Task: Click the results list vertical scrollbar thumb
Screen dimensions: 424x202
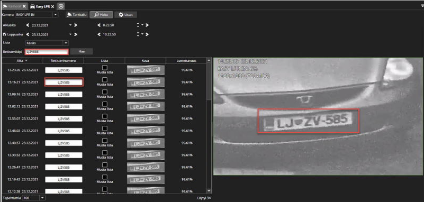Action: coord(209,81)
